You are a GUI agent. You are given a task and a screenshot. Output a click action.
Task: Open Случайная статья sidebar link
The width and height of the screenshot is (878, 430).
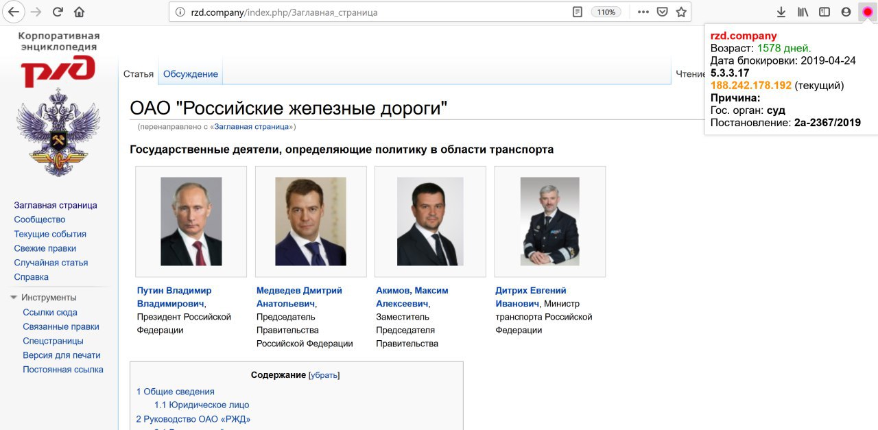click(x=51, y=263)
